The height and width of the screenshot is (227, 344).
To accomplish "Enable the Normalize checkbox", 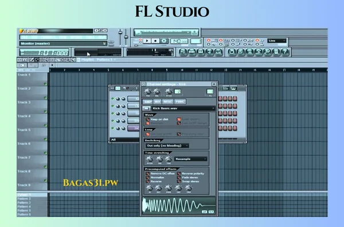I will (x=148, y=177).
